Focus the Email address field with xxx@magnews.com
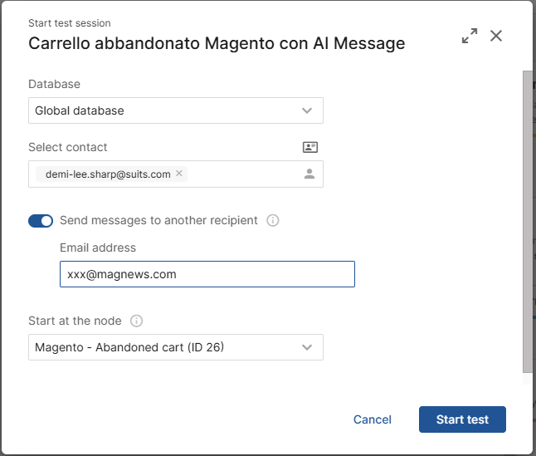 click(207, 274)
